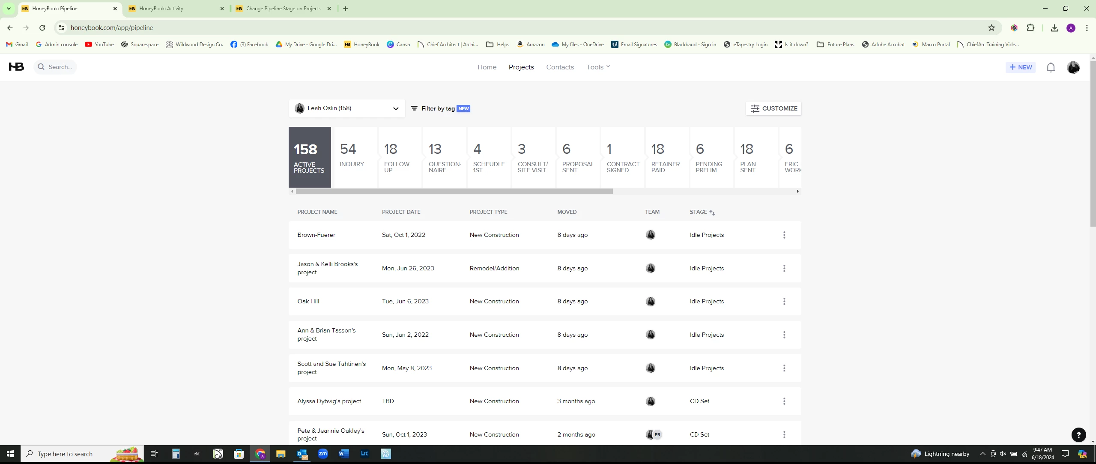Open more options for the Brown-Fuerer project

coord(784,235)
